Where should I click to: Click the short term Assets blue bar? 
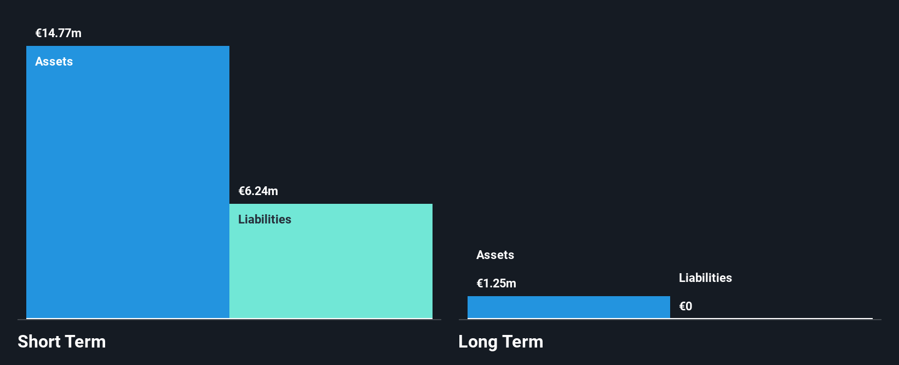128,182
